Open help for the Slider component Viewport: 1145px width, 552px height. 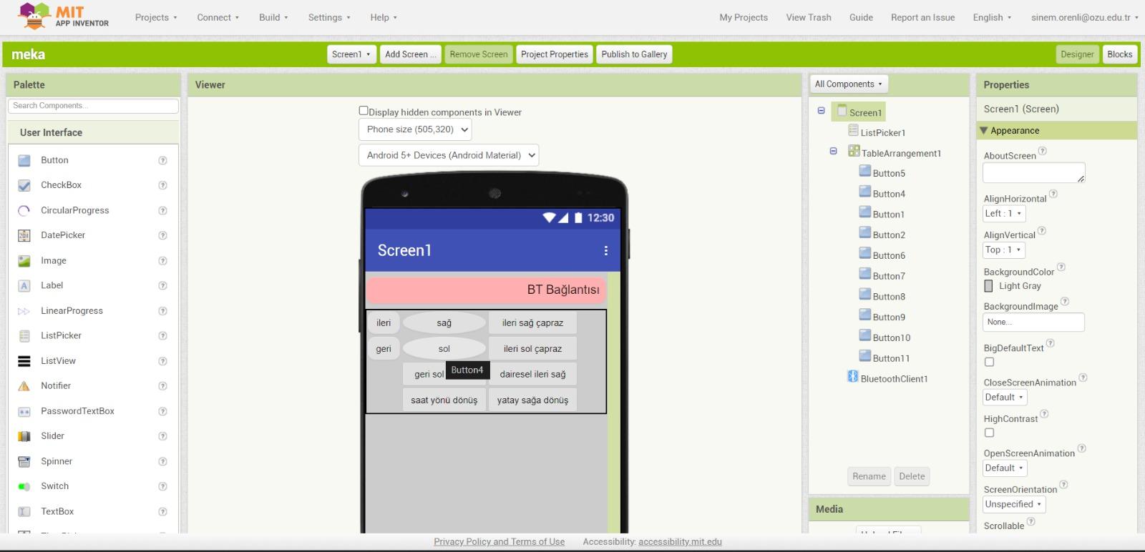point(162,436)
